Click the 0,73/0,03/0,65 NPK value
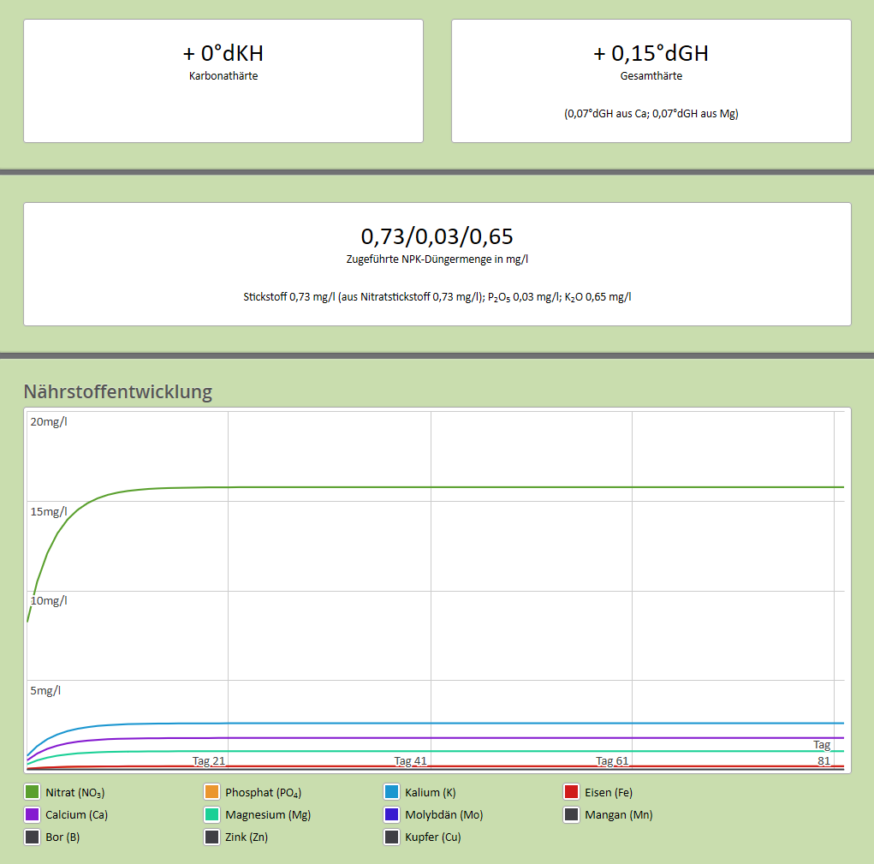Viewport: 874px width, 864px height. pos(437,236)
